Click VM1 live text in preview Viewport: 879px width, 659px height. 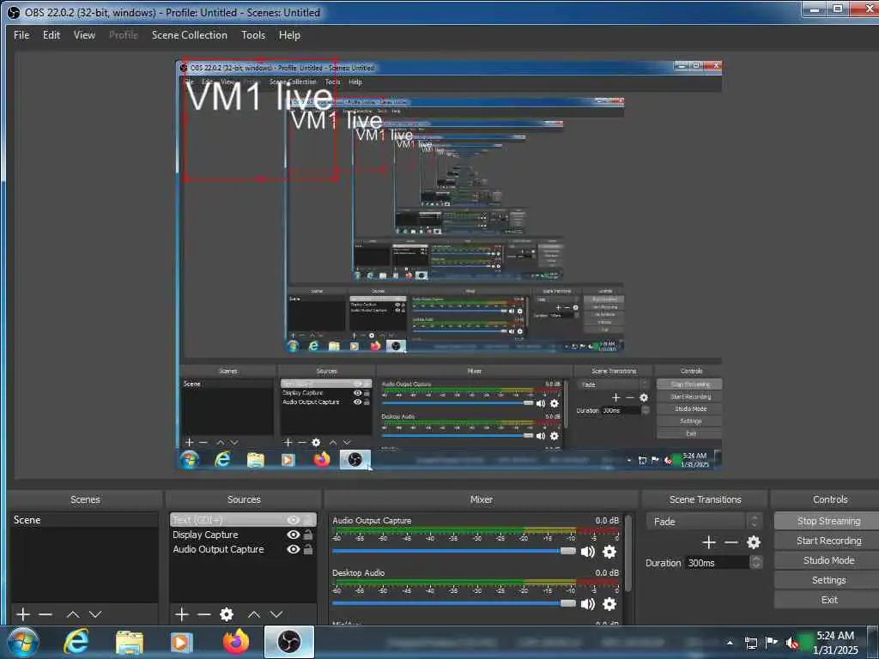point(259,96)
